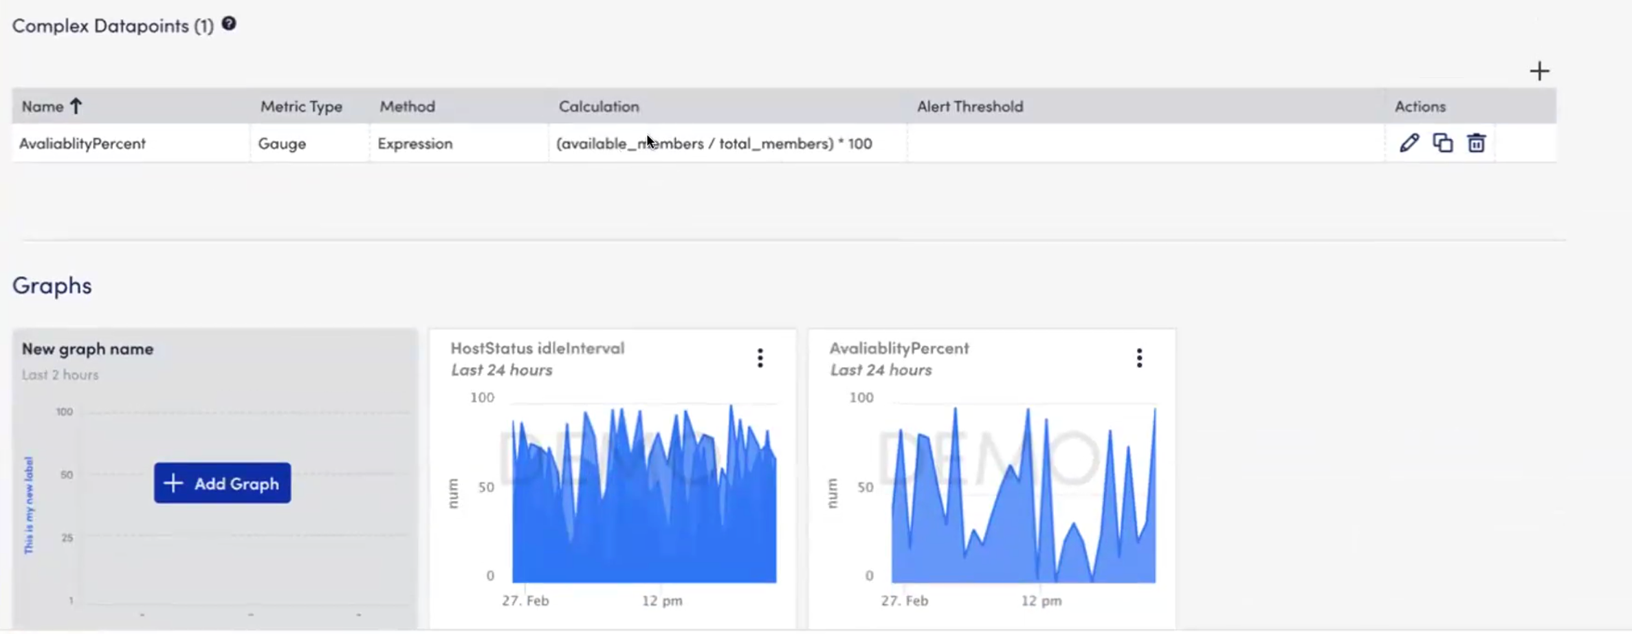Click Last 24 hours under AvaliablityPercent graph
The height and width of the screenshot is (634, 1632).
tap(881, 370)
